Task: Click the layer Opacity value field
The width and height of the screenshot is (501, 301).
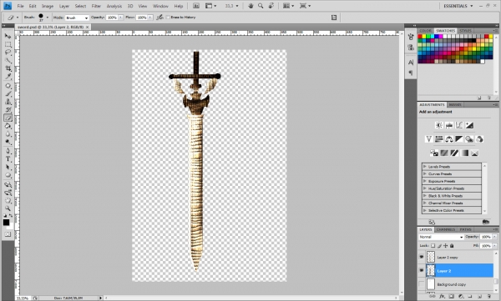Action: pos(486,237)
